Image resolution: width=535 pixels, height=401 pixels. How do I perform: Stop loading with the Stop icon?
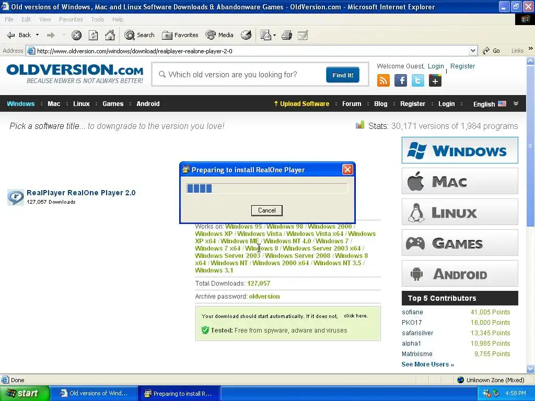[76, 35]
